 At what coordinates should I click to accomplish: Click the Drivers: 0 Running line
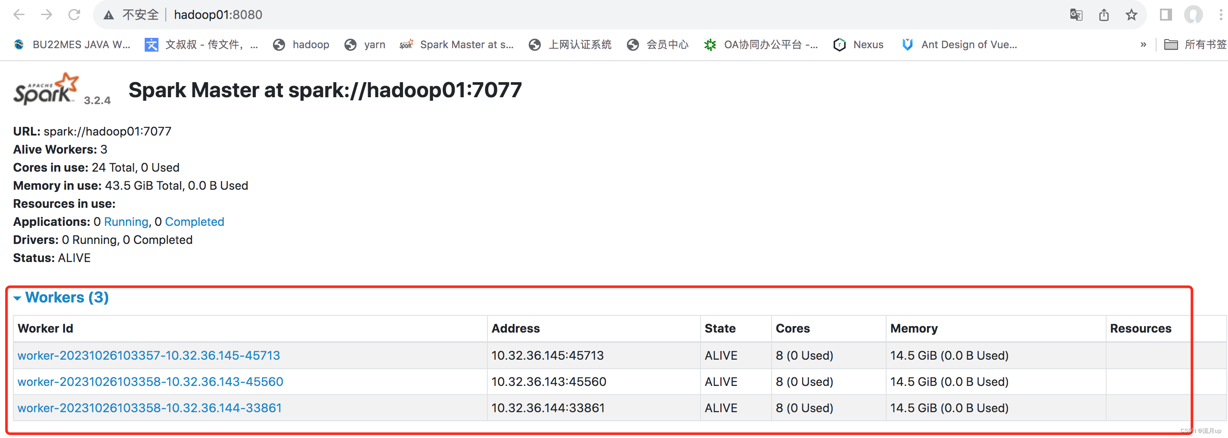click(x=103, y=240)
